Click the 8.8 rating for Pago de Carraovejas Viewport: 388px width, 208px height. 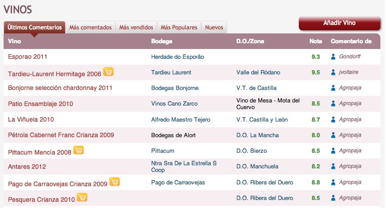click(x=316, y=182)
